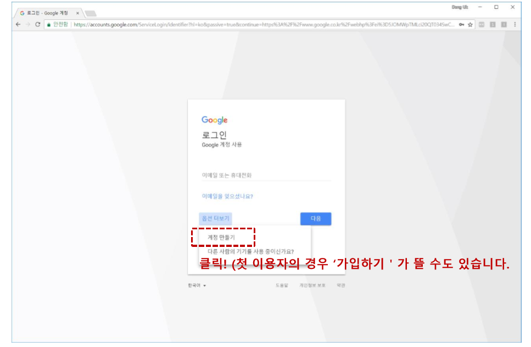Open the 한국어 language dropdown
The height and width of the screenshot is (347, 531).
point(197,285)
